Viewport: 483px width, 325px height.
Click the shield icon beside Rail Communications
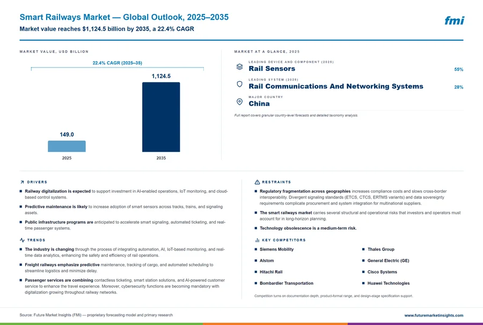pos(239,84)
